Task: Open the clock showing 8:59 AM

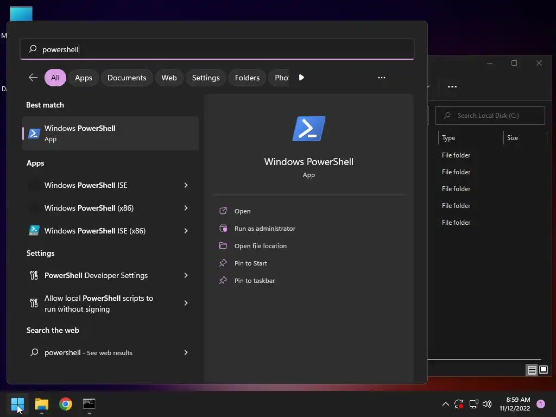Action: click(x=515, y=404)
